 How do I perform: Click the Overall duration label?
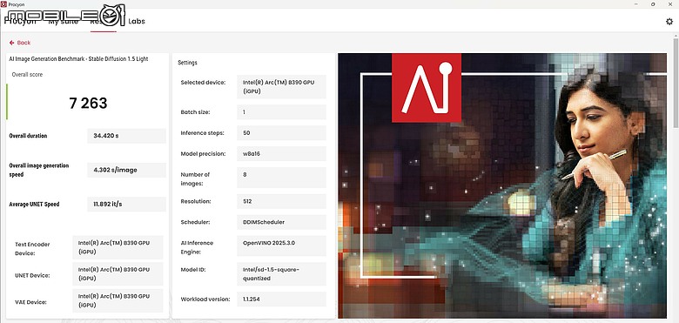(28, 136)
